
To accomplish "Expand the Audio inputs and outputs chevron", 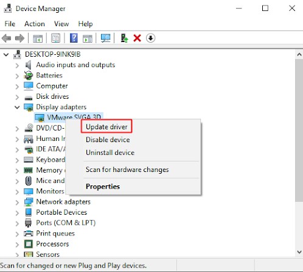I will (x=17, y=65).
